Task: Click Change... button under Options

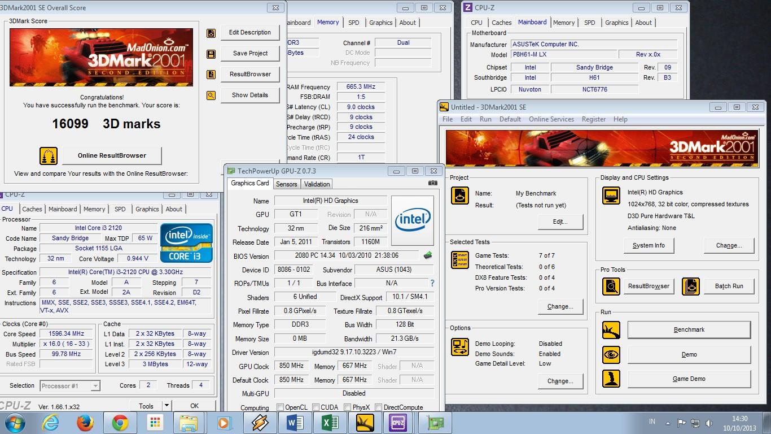Action: tap(560, 381)
